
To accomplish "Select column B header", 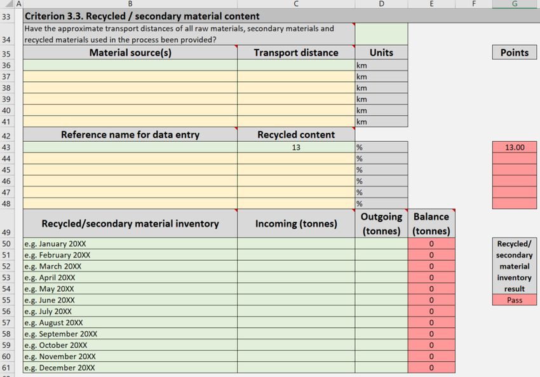I will pos(130,4).
